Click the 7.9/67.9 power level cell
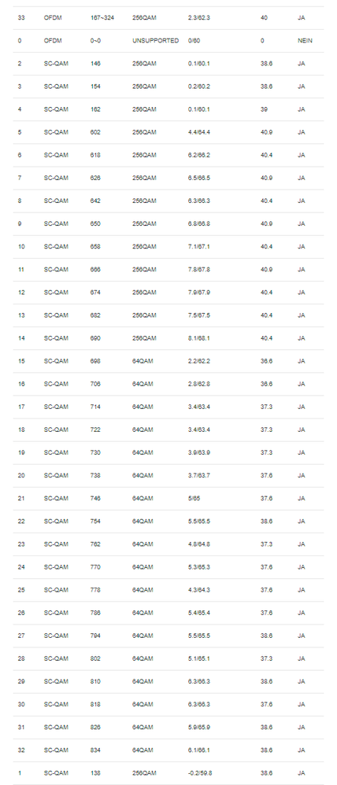The image size is (337, 785). click(x=199, y=293)
